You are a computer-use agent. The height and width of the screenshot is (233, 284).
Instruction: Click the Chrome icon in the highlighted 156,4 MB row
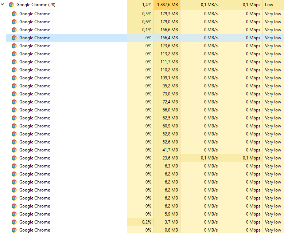coord(14,38)
